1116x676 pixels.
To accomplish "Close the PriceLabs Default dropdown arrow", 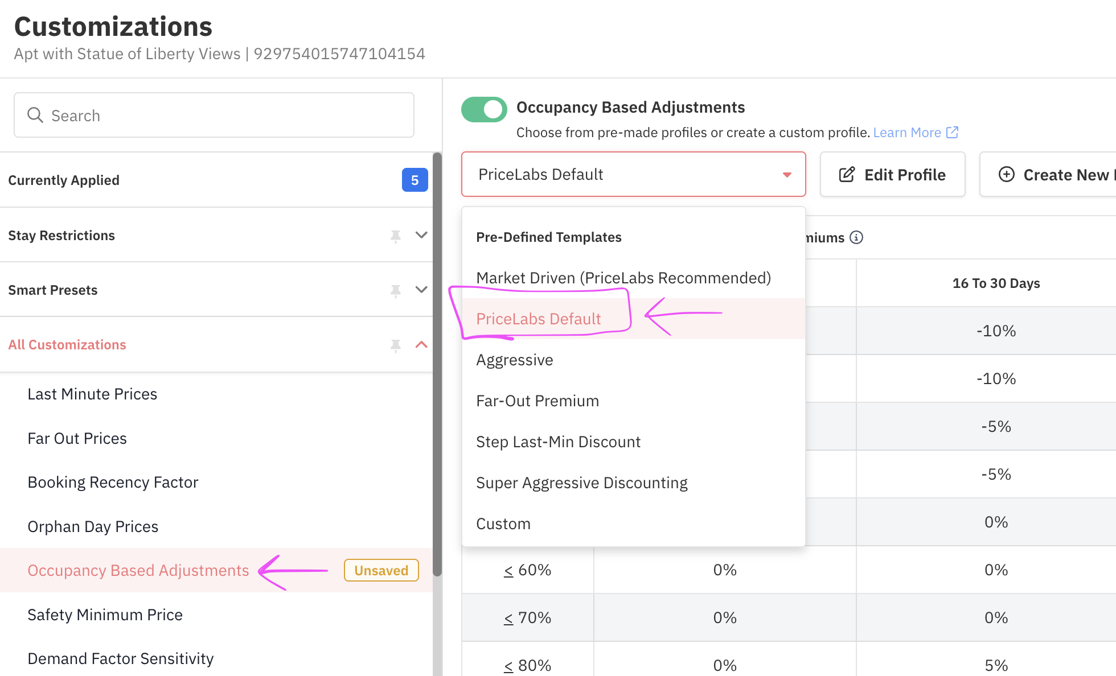I will point(787,175).
